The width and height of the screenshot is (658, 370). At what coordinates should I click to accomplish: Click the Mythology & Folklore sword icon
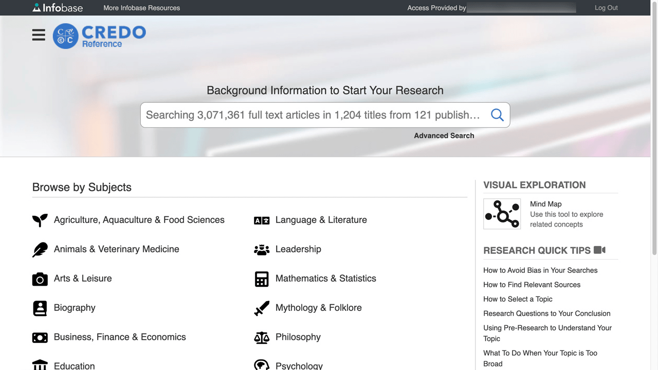coord(262,308)
